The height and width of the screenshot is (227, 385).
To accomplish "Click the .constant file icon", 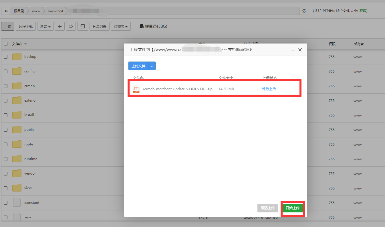I will click(17, 202).
